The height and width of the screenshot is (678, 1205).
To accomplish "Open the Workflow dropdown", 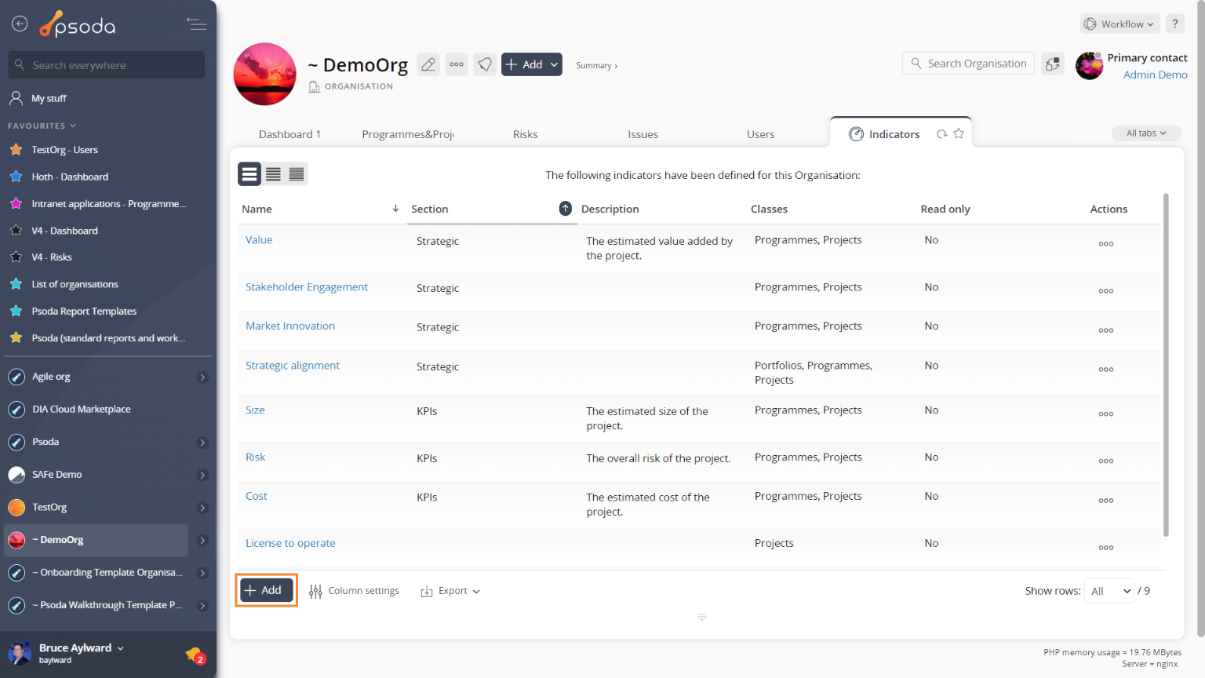I will tap(1119, 24).
